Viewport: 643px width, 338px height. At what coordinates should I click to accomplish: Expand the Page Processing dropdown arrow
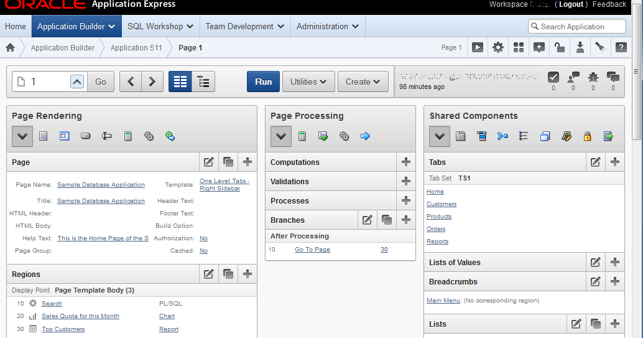coord(281,136)
